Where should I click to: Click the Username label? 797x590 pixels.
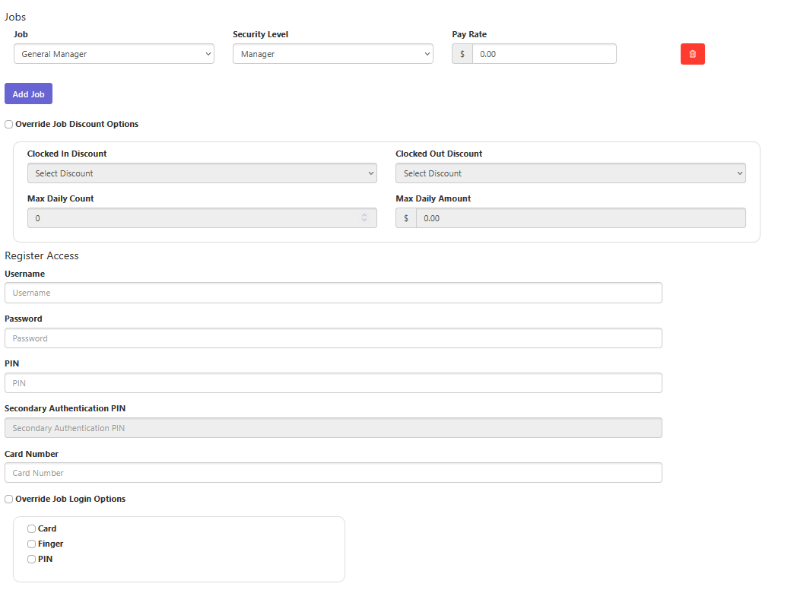[x=25, y=274]
